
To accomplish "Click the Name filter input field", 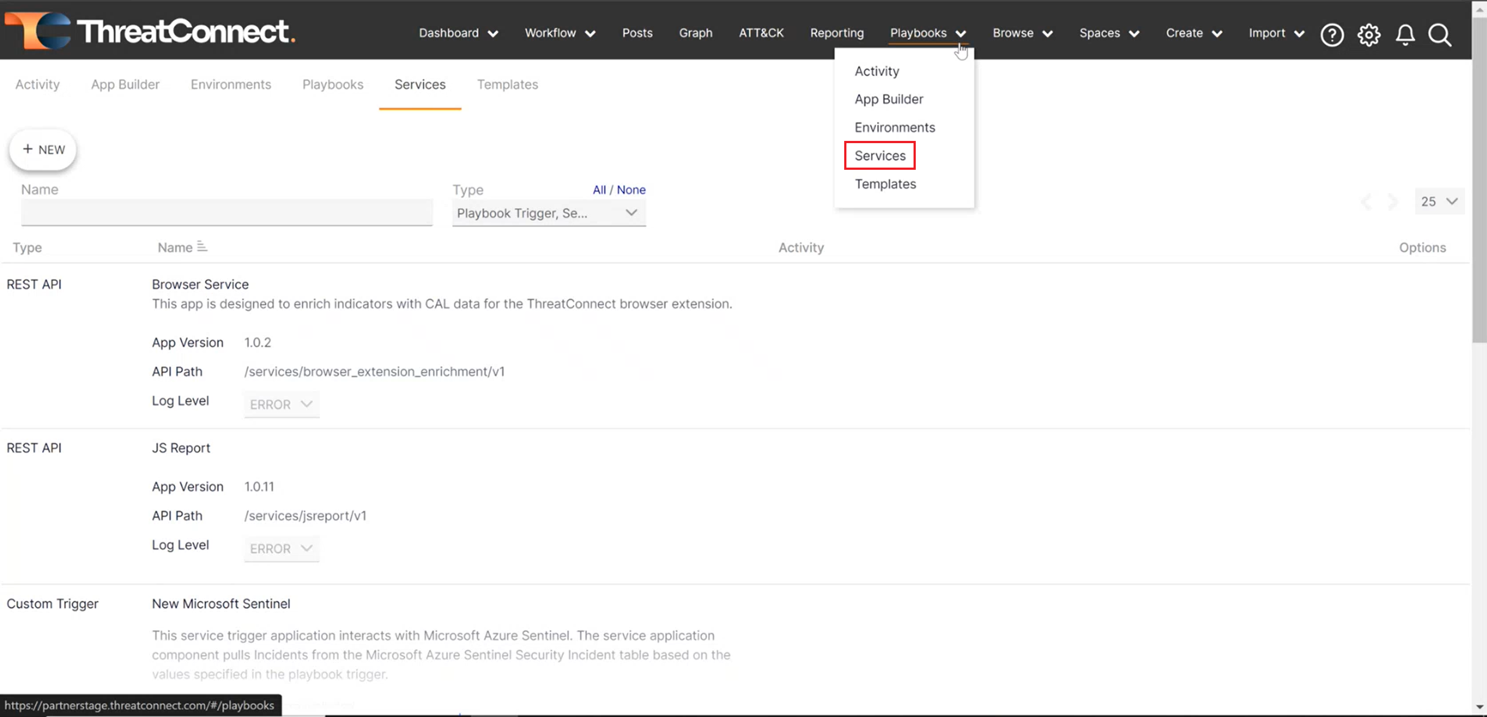I will click(x=227, y=212).
